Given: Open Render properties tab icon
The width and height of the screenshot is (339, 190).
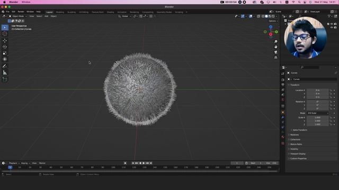Looking at the screenshot, I should 283,80.
